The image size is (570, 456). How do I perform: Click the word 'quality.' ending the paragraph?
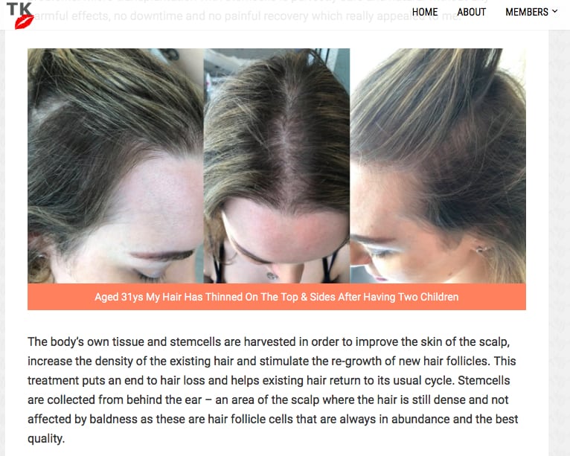(46, 439)
